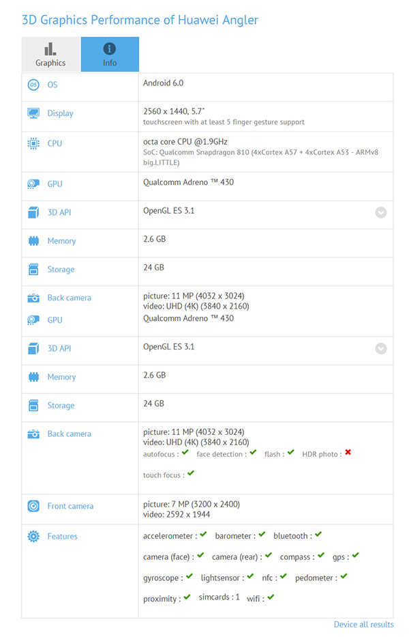Click the CPU chip icon
Screen dimensions: 409x637
33,143
